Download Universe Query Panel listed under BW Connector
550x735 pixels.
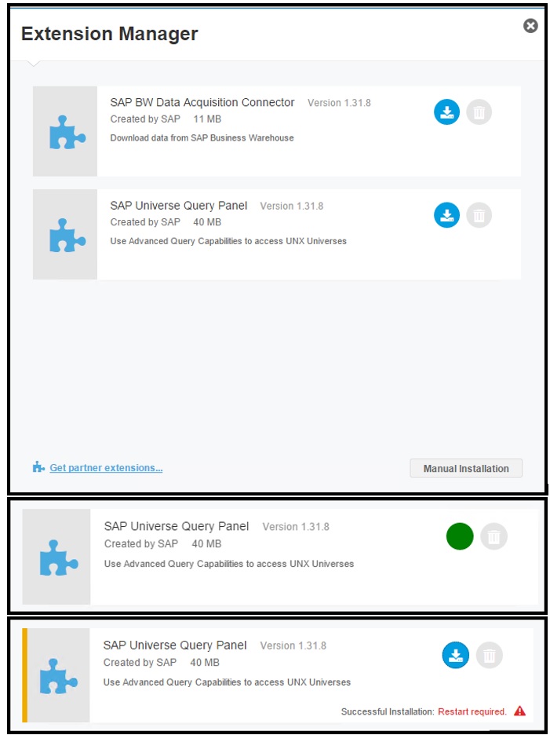pos(446,215)
